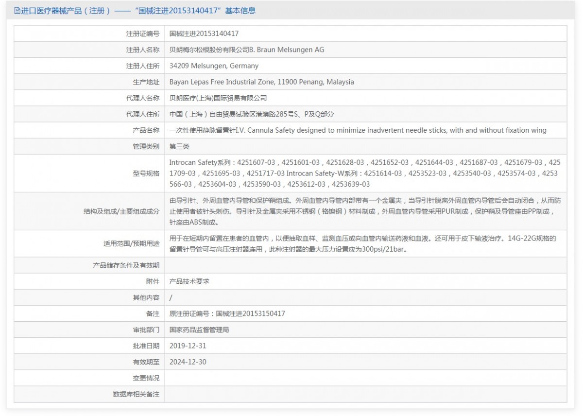Click the Bayan Lepas Free Industrial Zone address
The image size is (583, 416).
point(262,82)
